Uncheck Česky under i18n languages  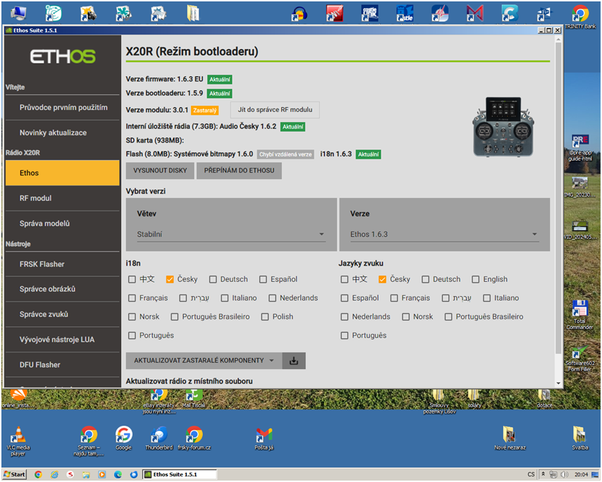coord(170,279)
